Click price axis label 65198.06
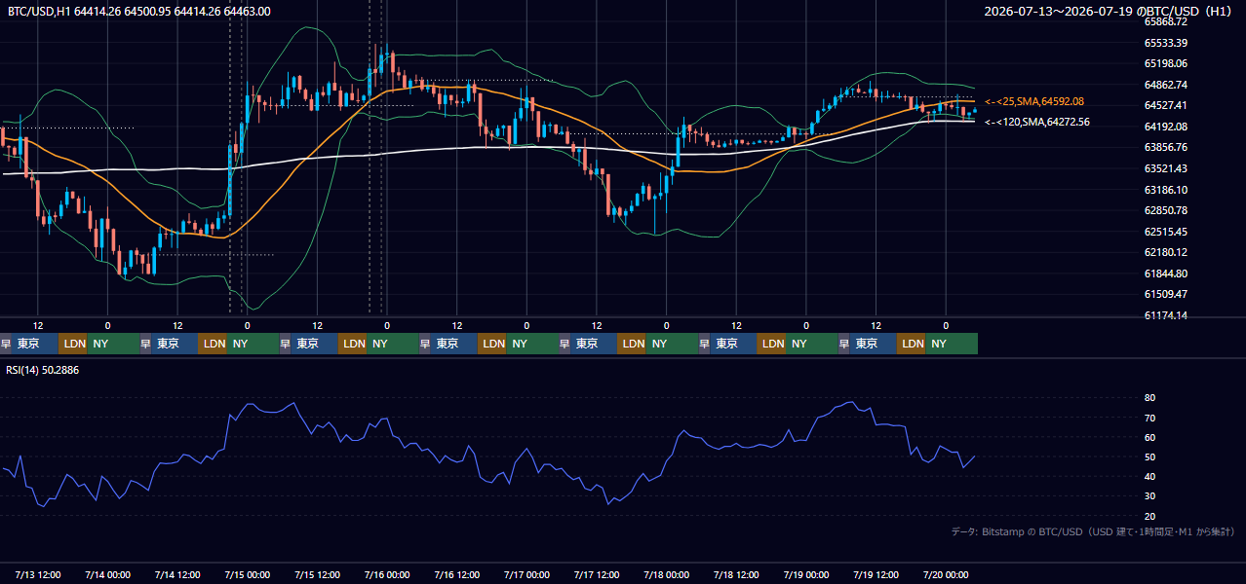This screenshot has height=584, width=1246. (x=1165, y=63)
